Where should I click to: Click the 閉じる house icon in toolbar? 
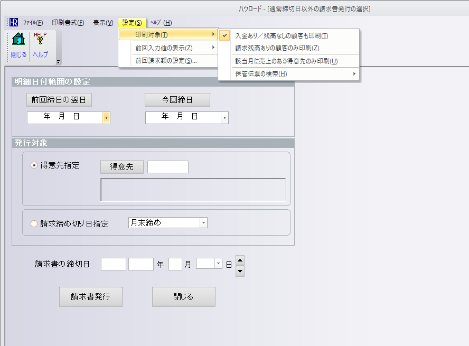pyautogui.click(x=18, y=40)
